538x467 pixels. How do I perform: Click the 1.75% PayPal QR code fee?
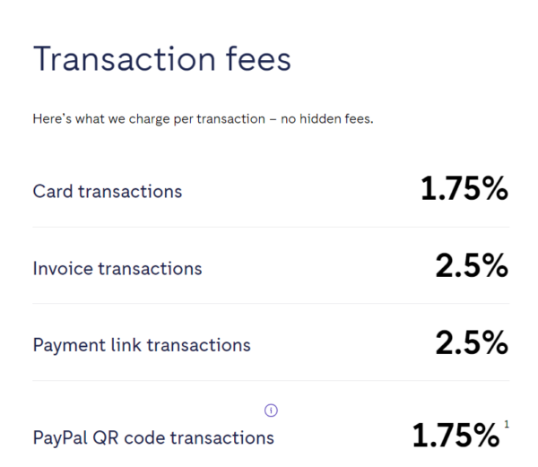point(455,437)
